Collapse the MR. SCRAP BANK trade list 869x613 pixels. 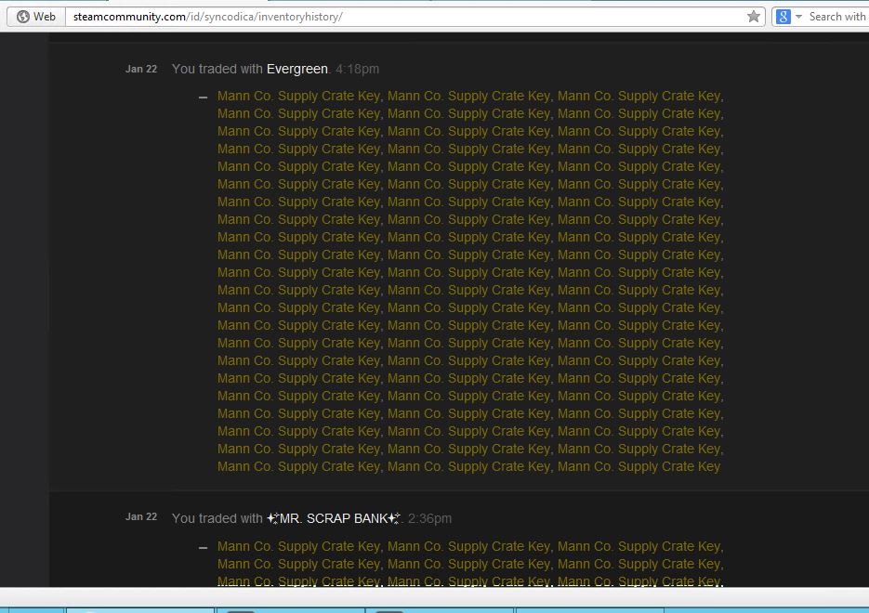point(204,548)
